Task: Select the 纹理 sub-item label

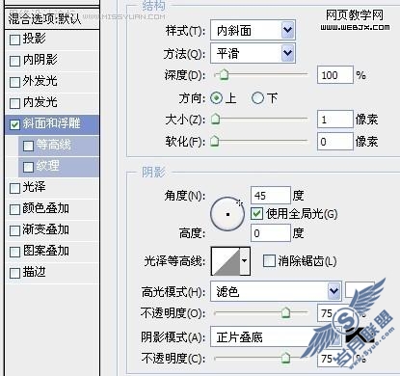Action: point(47,166)
